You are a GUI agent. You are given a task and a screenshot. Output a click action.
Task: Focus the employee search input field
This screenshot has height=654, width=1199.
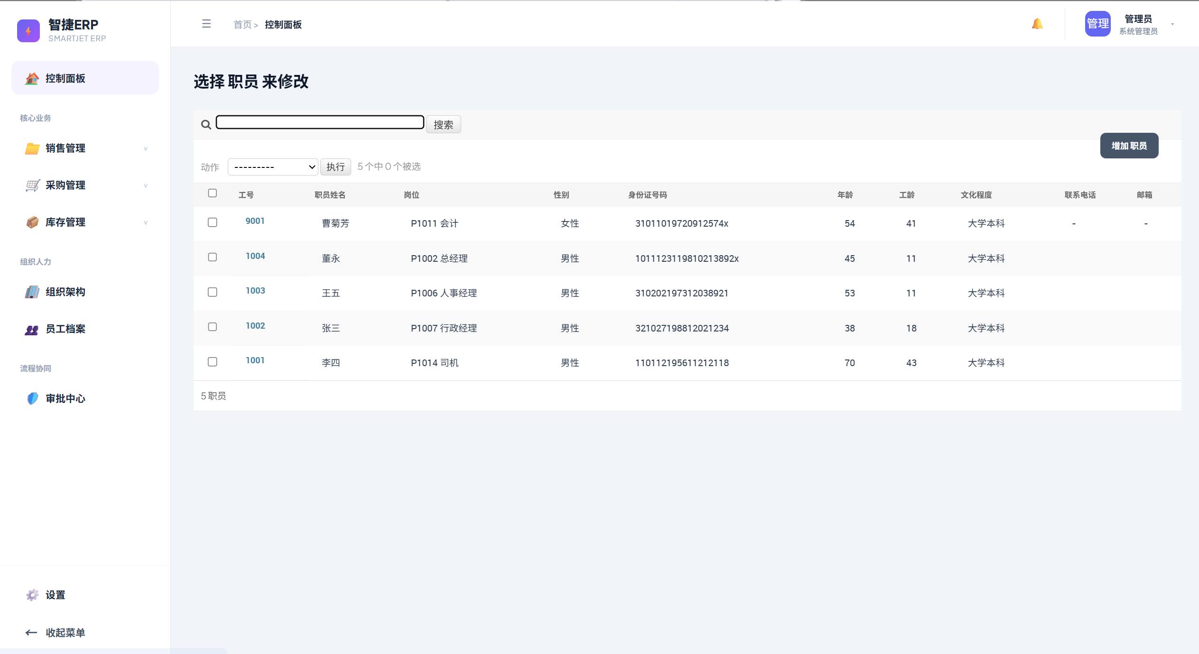click(320, 122)
